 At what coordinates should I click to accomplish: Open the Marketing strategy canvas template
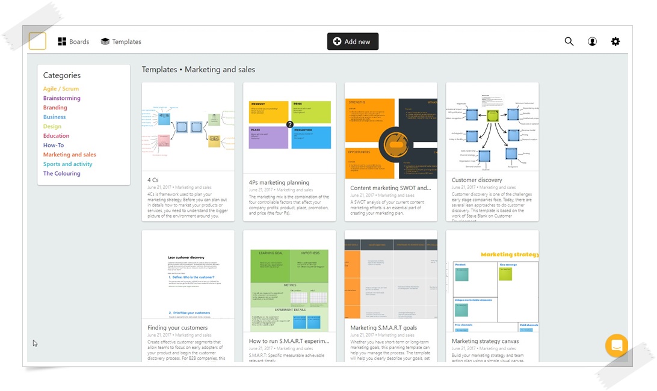point(492,282)
